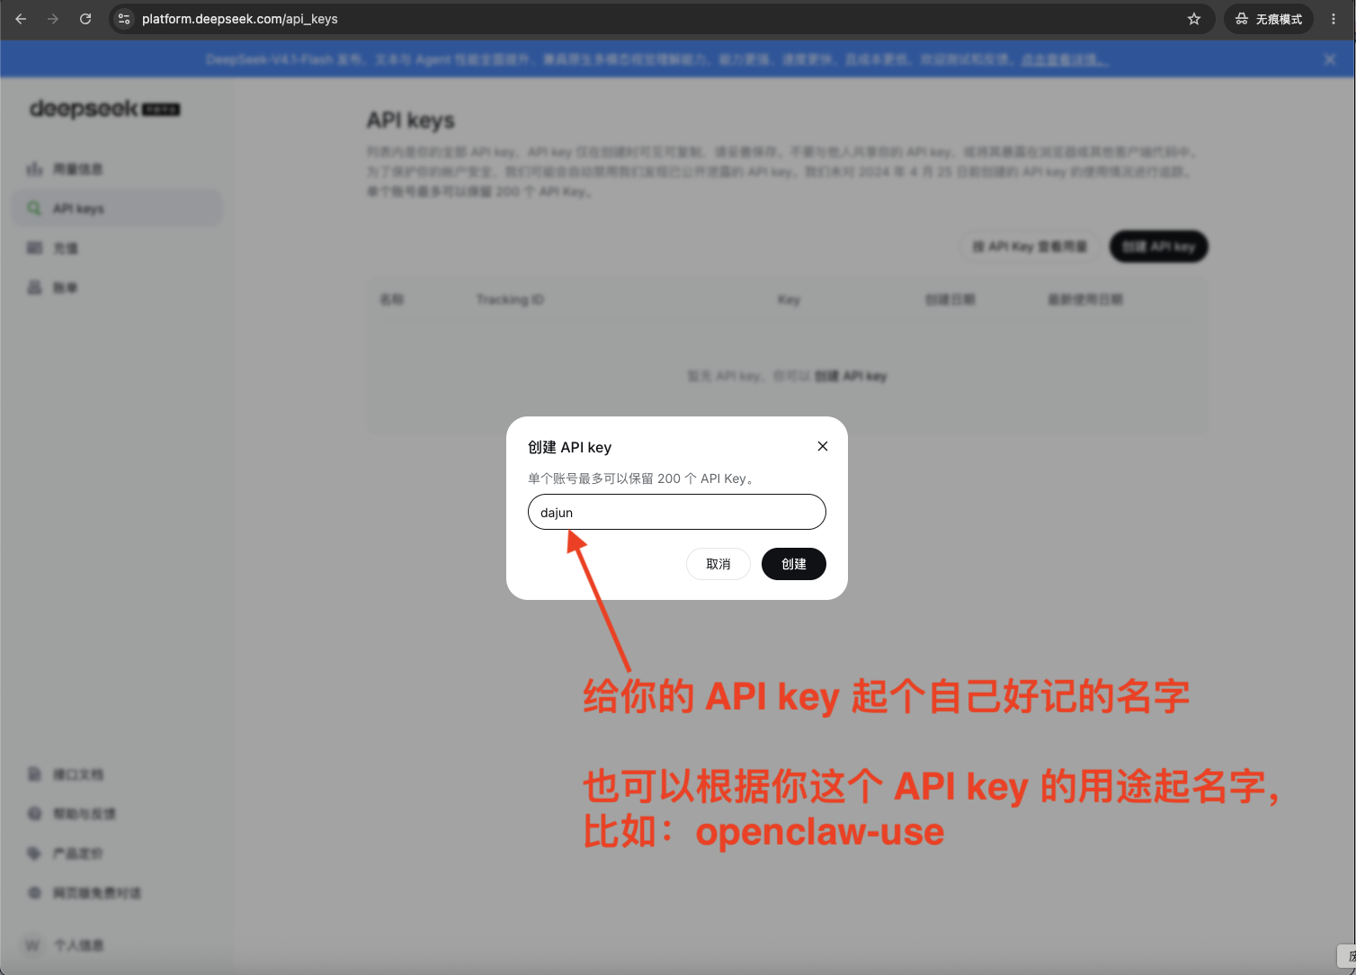This screenshot has width=1356, height=975.
Task: Click the dialog title 创建 API key
Action: coord(570,447)
